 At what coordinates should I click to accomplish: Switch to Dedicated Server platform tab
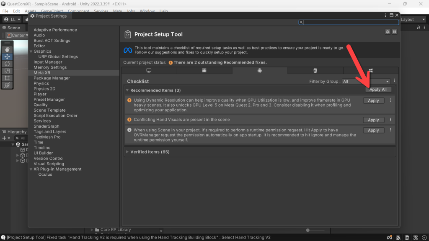tap(204, 70)
